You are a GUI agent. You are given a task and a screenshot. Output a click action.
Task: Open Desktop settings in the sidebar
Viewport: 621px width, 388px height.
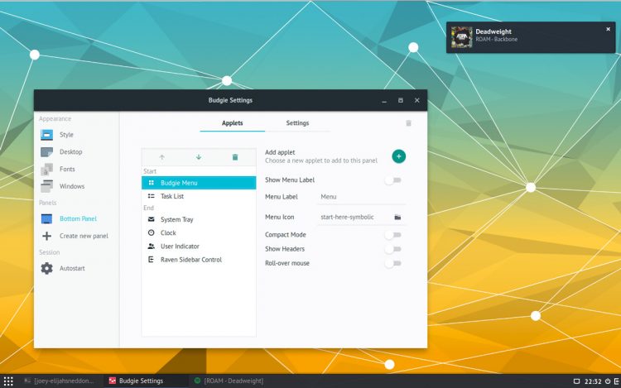[71, 152]
